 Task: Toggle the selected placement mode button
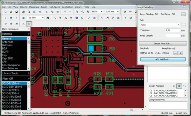click(29, 24)
